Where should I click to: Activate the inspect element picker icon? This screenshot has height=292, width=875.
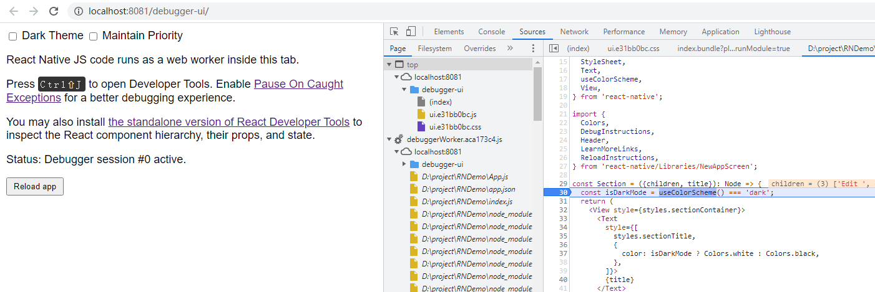click(394, 32)
